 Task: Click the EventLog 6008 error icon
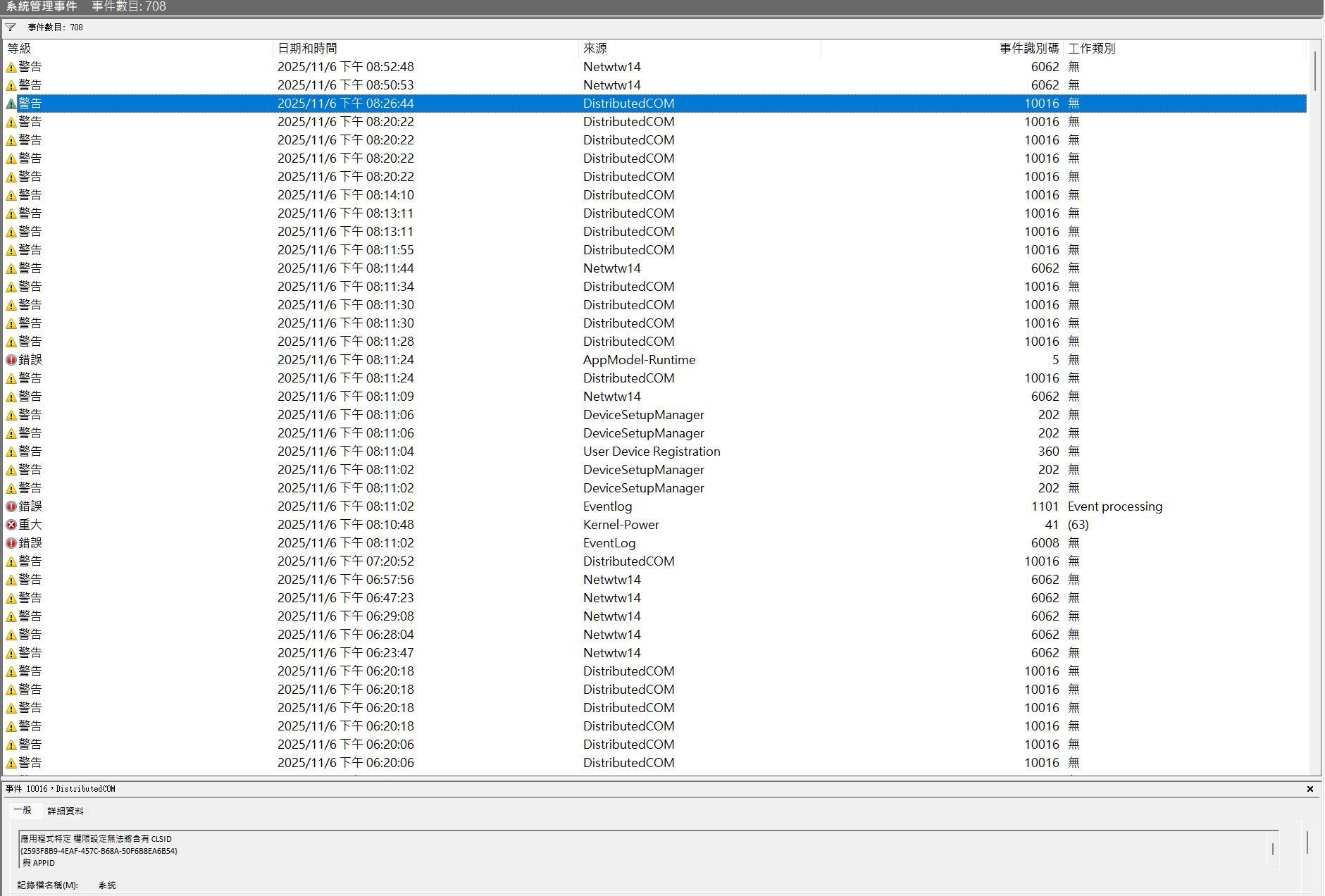[11, 543]
